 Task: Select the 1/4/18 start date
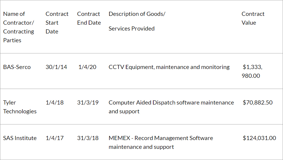pos(55,102)
